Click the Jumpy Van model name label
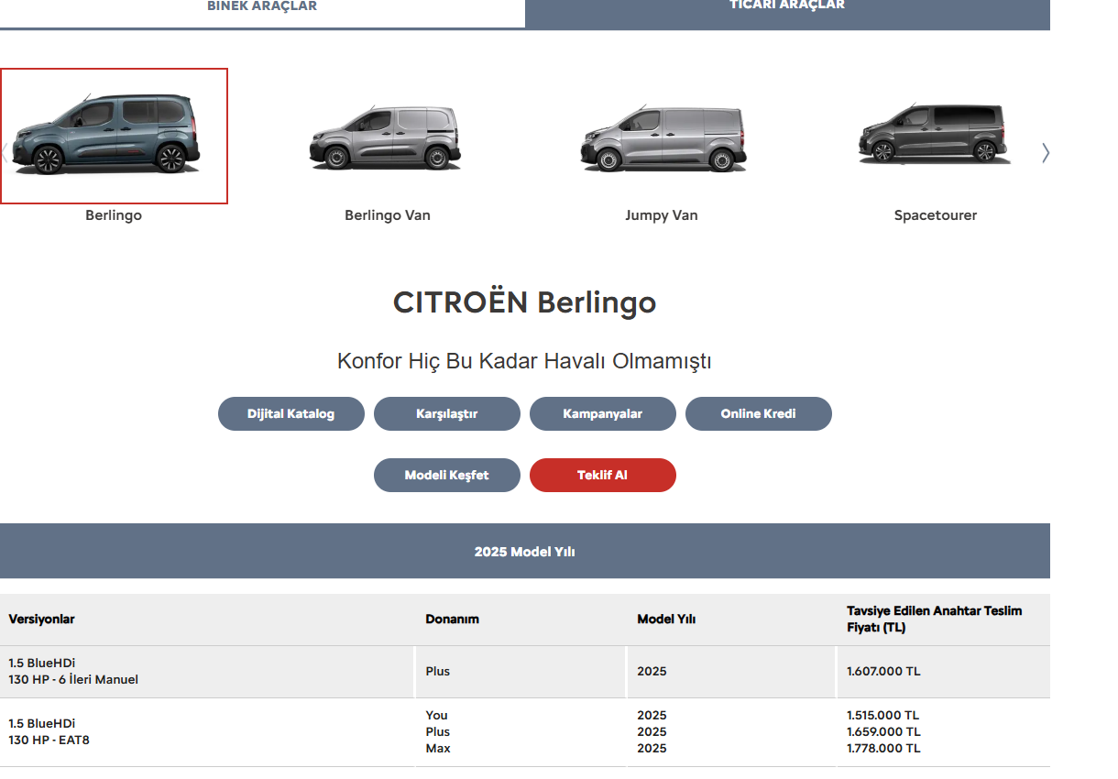 pos(662,215)
